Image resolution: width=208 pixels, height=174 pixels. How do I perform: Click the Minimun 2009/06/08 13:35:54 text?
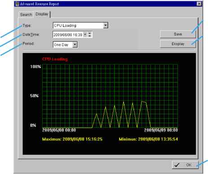tap(148, 139)
